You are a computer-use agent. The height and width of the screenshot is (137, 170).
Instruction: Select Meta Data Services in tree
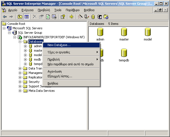pyautogui.click(x=42, y=91)
